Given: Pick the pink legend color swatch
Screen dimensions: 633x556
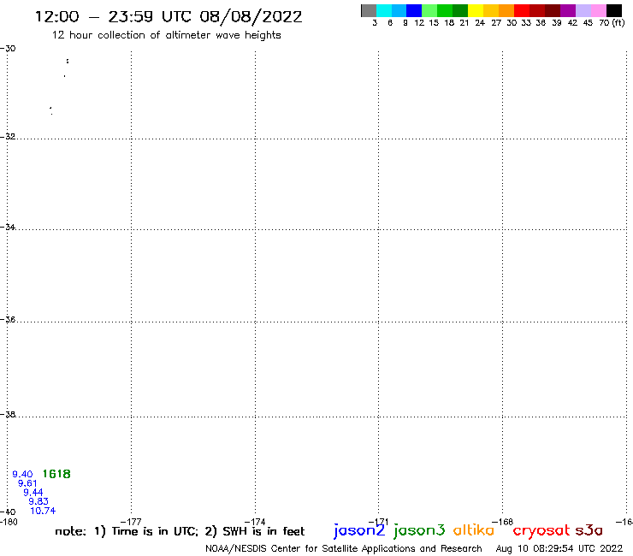Looking at the screenshot, I should pyautogui.click(x=599, y=10).
